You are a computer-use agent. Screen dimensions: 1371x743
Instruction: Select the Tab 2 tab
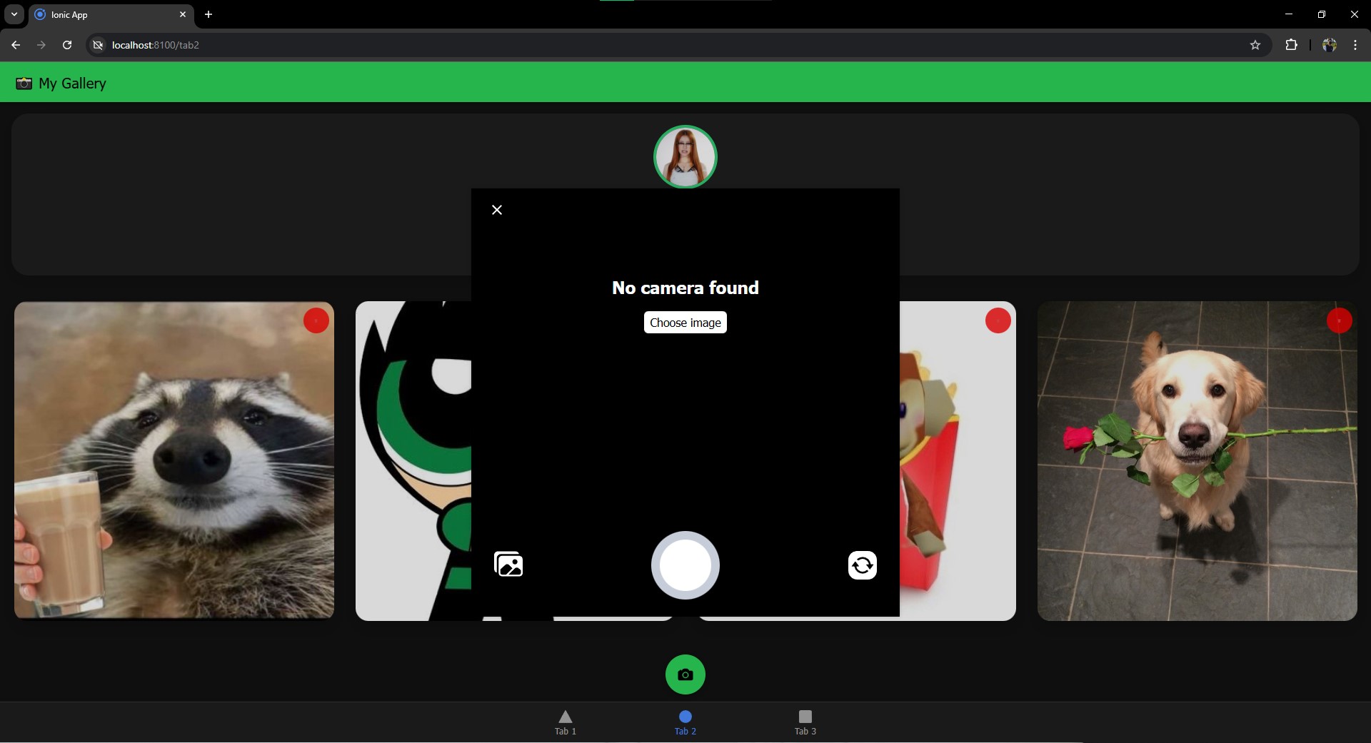pyautogui.click(x=685, y=722)
